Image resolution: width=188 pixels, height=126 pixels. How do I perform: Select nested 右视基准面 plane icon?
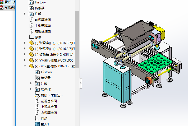pos(37,113)
